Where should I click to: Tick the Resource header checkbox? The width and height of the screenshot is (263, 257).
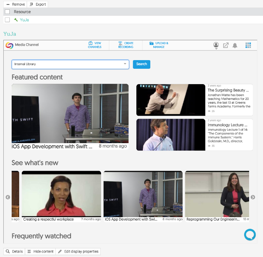8,12
